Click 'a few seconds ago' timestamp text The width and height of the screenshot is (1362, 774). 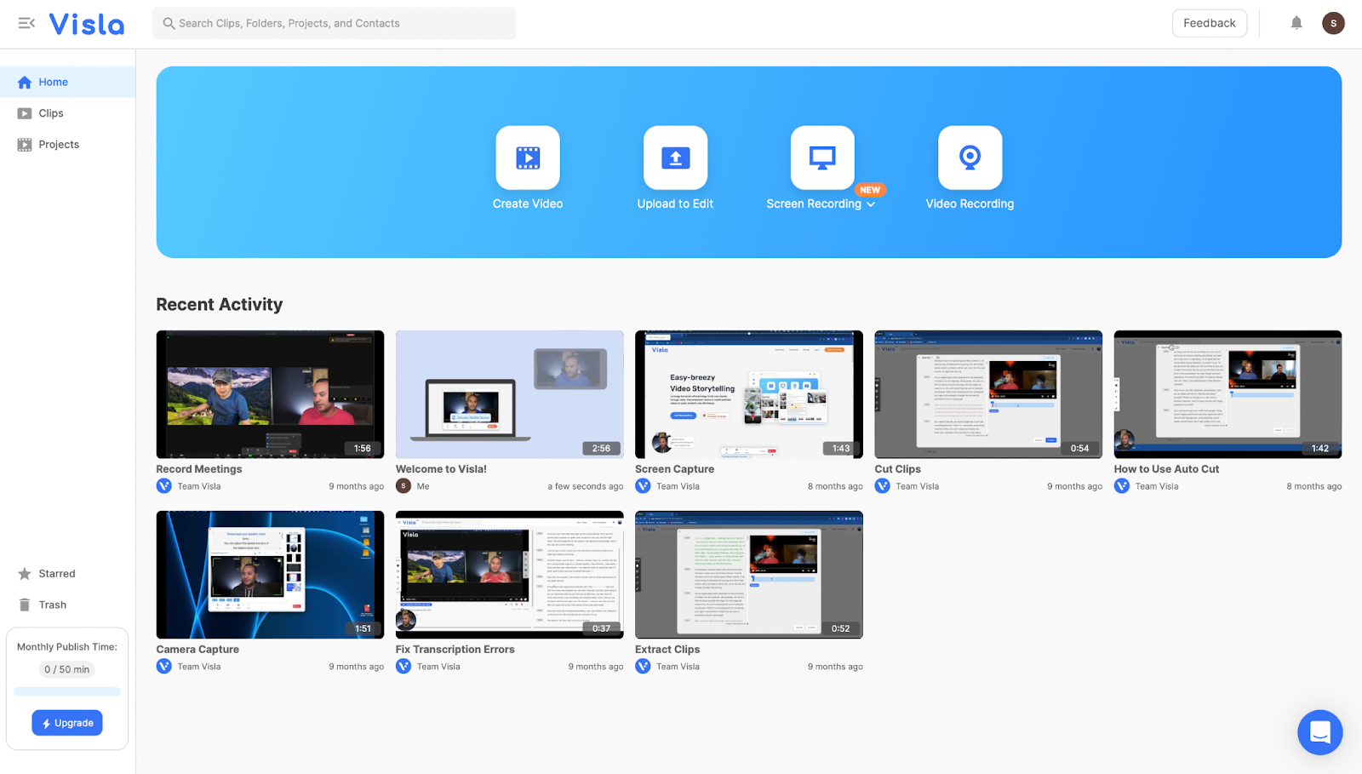(586, 487)
